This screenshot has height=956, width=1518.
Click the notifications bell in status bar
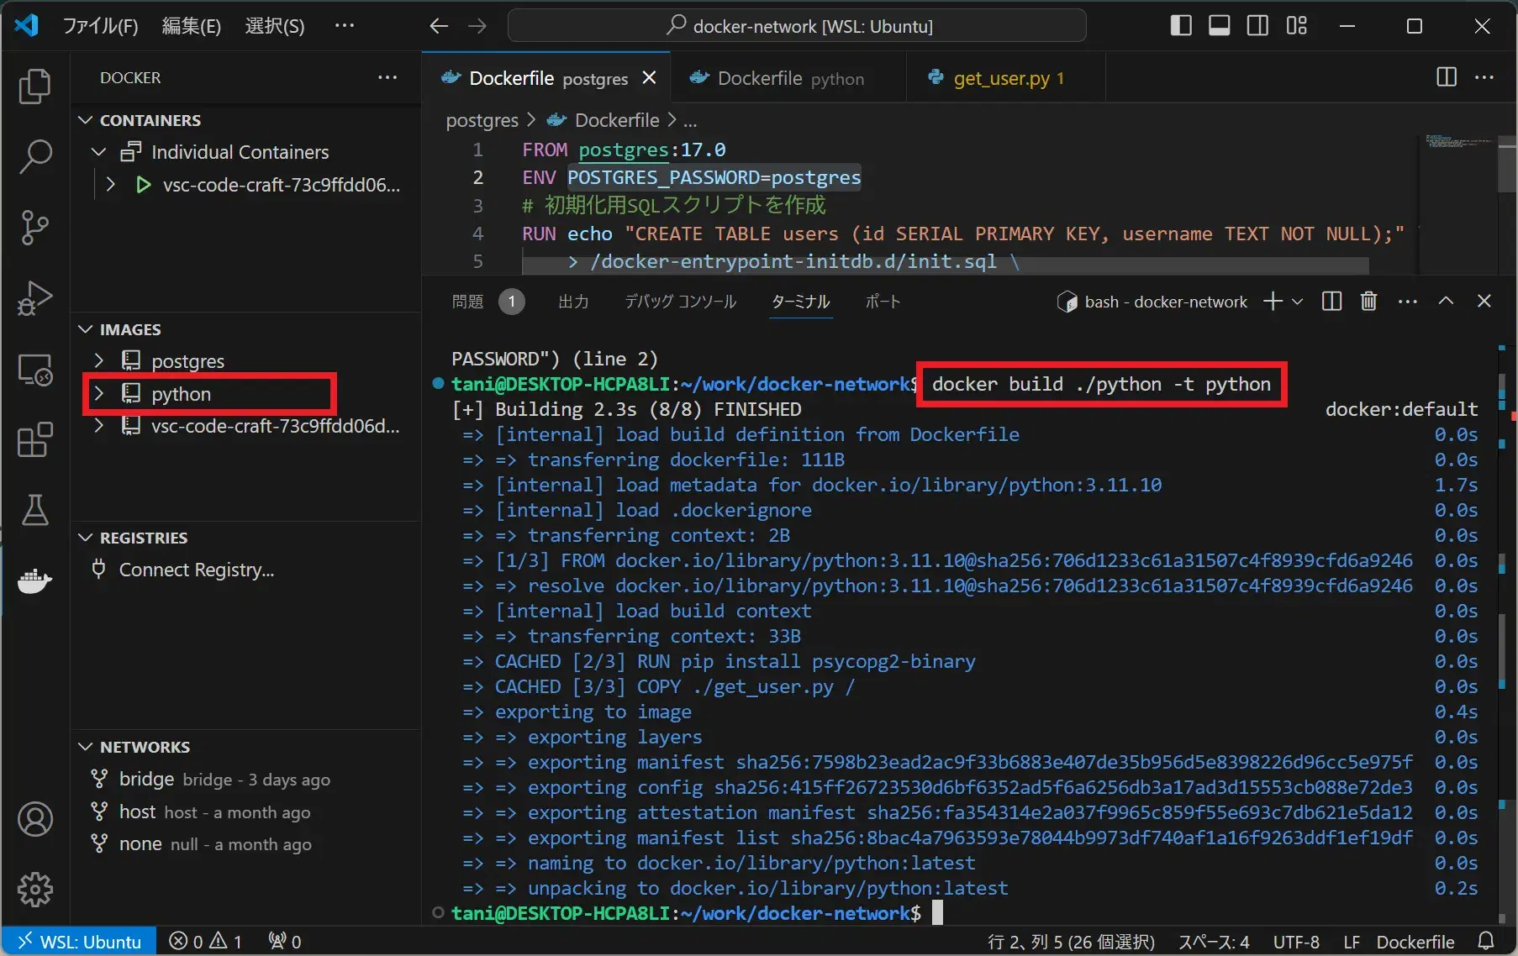pos(1486,941)
